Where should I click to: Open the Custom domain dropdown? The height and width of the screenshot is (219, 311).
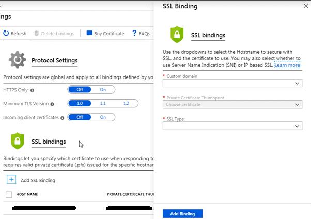click(232, 83)
